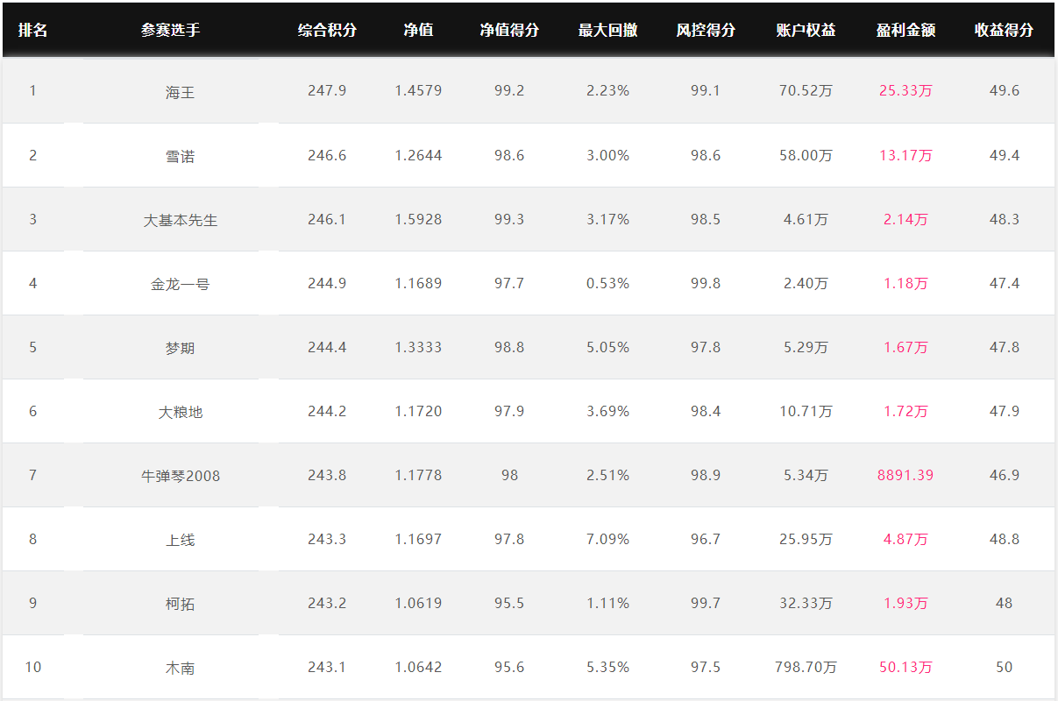Click contestant name 梦期
Viewport: 1058px width, 701px height.
point(180,348)
